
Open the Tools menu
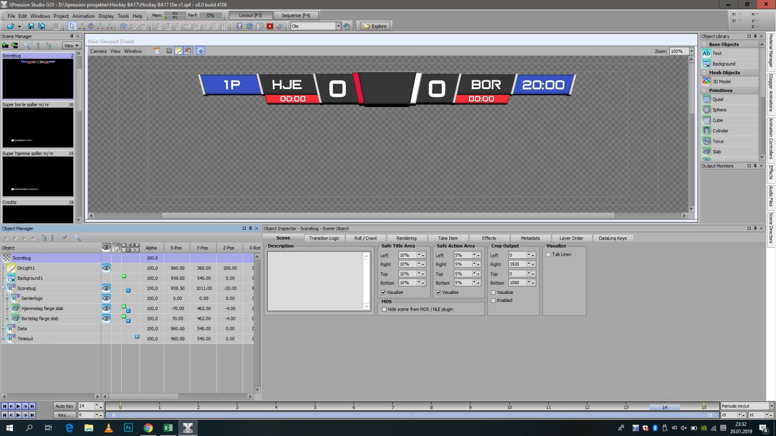[123, 16]
